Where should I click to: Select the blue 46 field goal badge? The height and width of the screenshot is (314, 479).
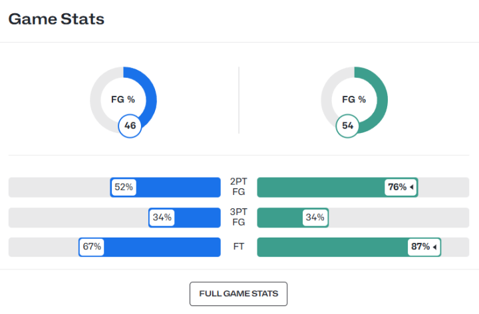(x=130, y=126)
